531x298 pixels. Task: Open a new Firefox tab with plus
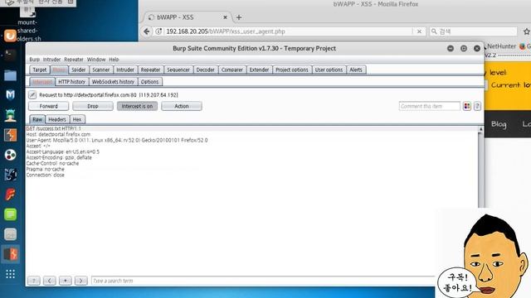tap(239, 17)
